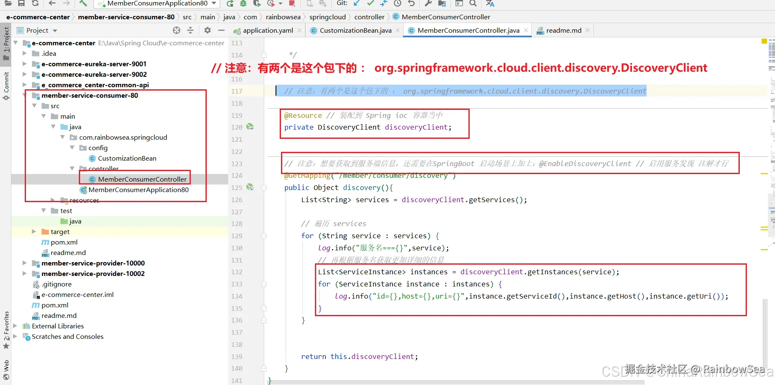Collapse the config package node

click(72, 148)
